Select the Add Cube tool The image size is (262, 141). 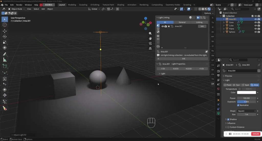pos(5,66)
